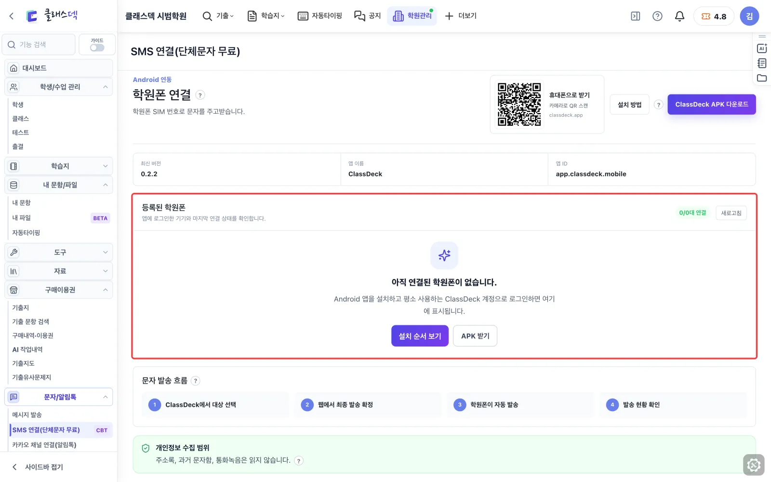Viewport: 771px width, 482px height.
Task: Open the AI assistant icon on right rail
Action: 762,48
